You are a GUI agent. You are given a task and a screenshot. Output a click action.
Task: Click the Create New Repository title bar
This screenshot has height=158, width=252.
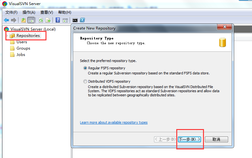[x=145, y=28]
